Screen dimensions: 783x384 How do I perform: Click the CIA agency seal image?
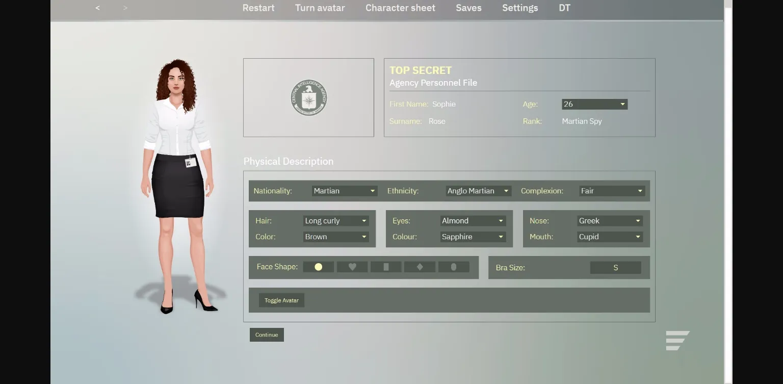tap(308, 97)
